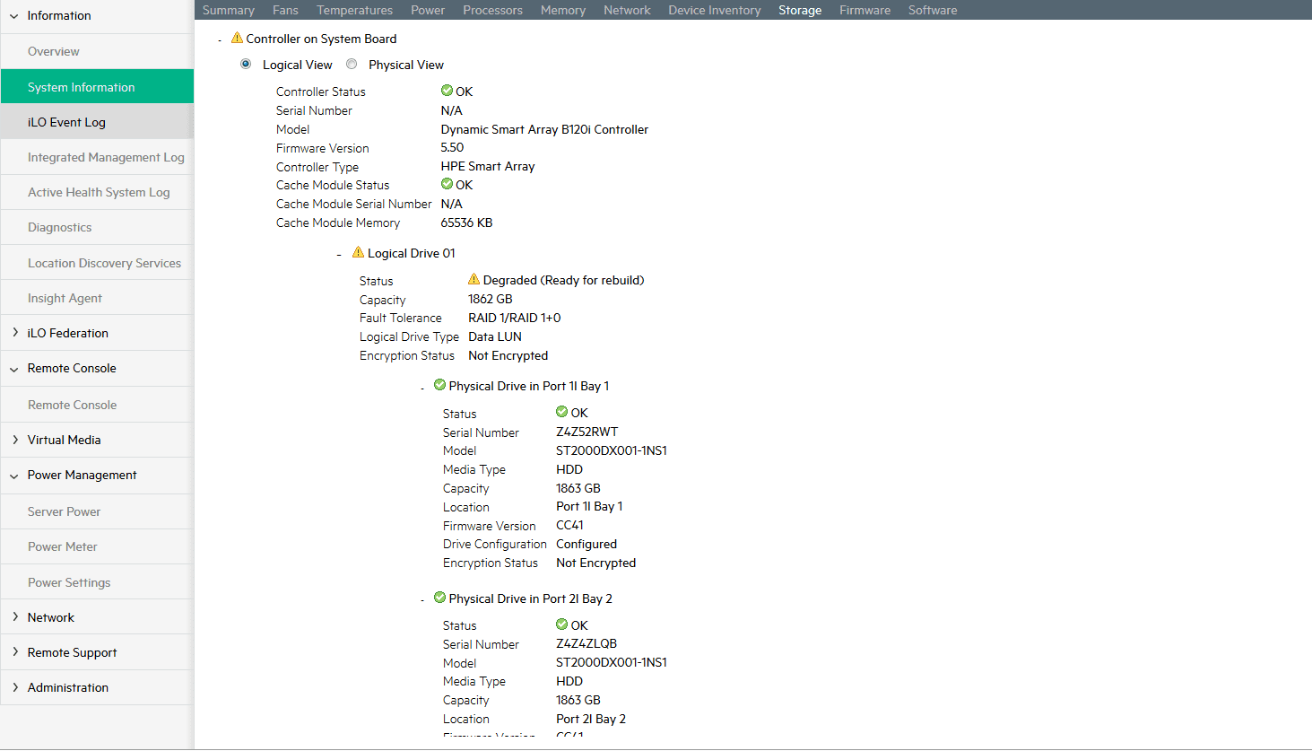This screenshot has height=751, width=1312.
Task: Open Integrated Management Log
Action: 97,157
